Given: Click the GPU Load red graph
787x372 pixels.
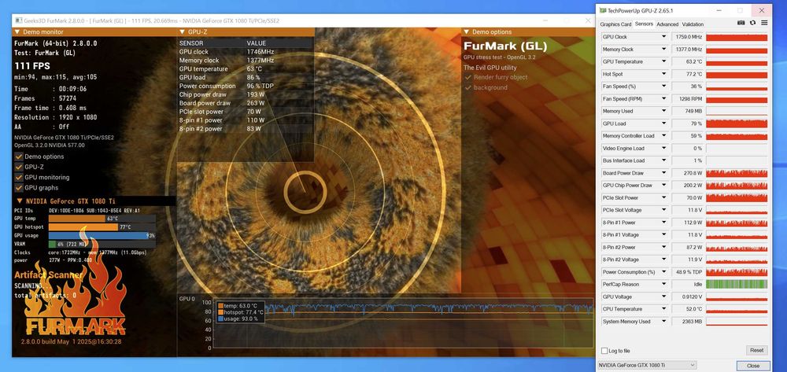Looking at the screenshot, I should pos(737,123).
